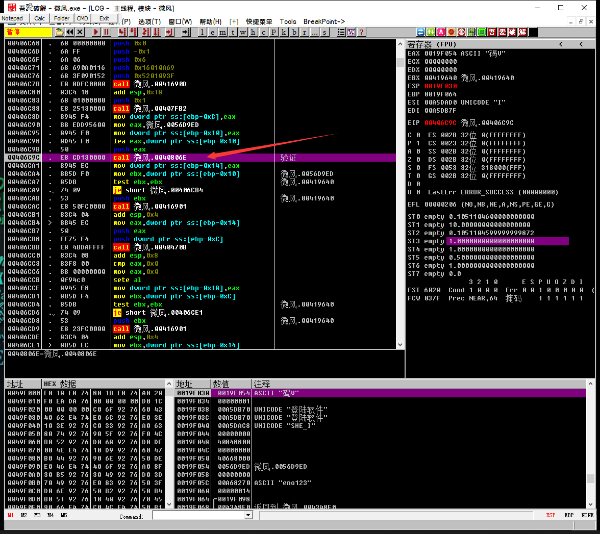
Task: Toggle stack addressing relative to ESP
Action: click(x=551, y=515)
